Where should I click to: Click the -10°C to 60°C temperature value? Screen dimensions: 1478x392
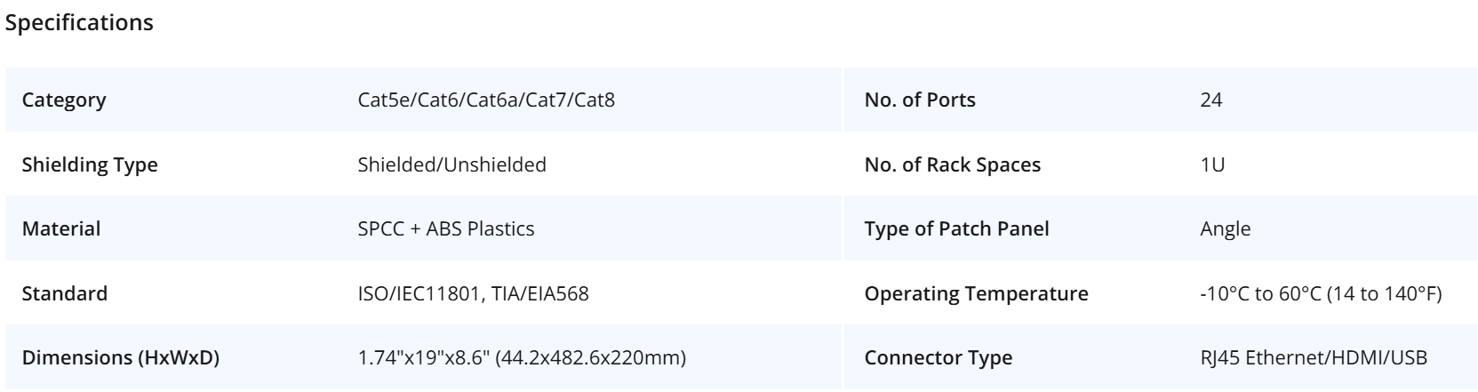point(1321,293)
